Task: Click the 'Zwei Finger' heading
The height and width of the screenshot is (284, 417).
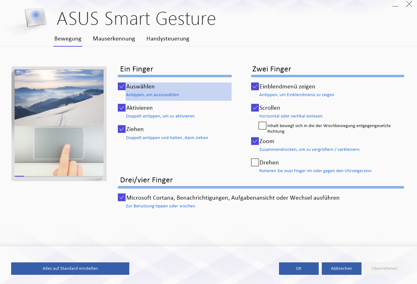Action: coord(272,69)
